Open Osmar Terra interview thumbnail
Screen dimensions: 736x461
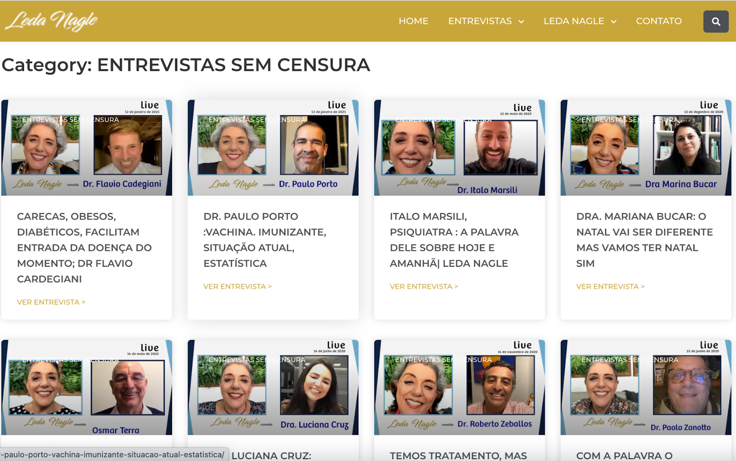[x=86, y=387]
